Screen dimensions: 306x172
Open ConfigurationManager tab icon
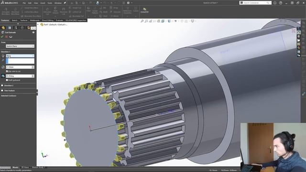pyautogui.click(x=16, y=28)
